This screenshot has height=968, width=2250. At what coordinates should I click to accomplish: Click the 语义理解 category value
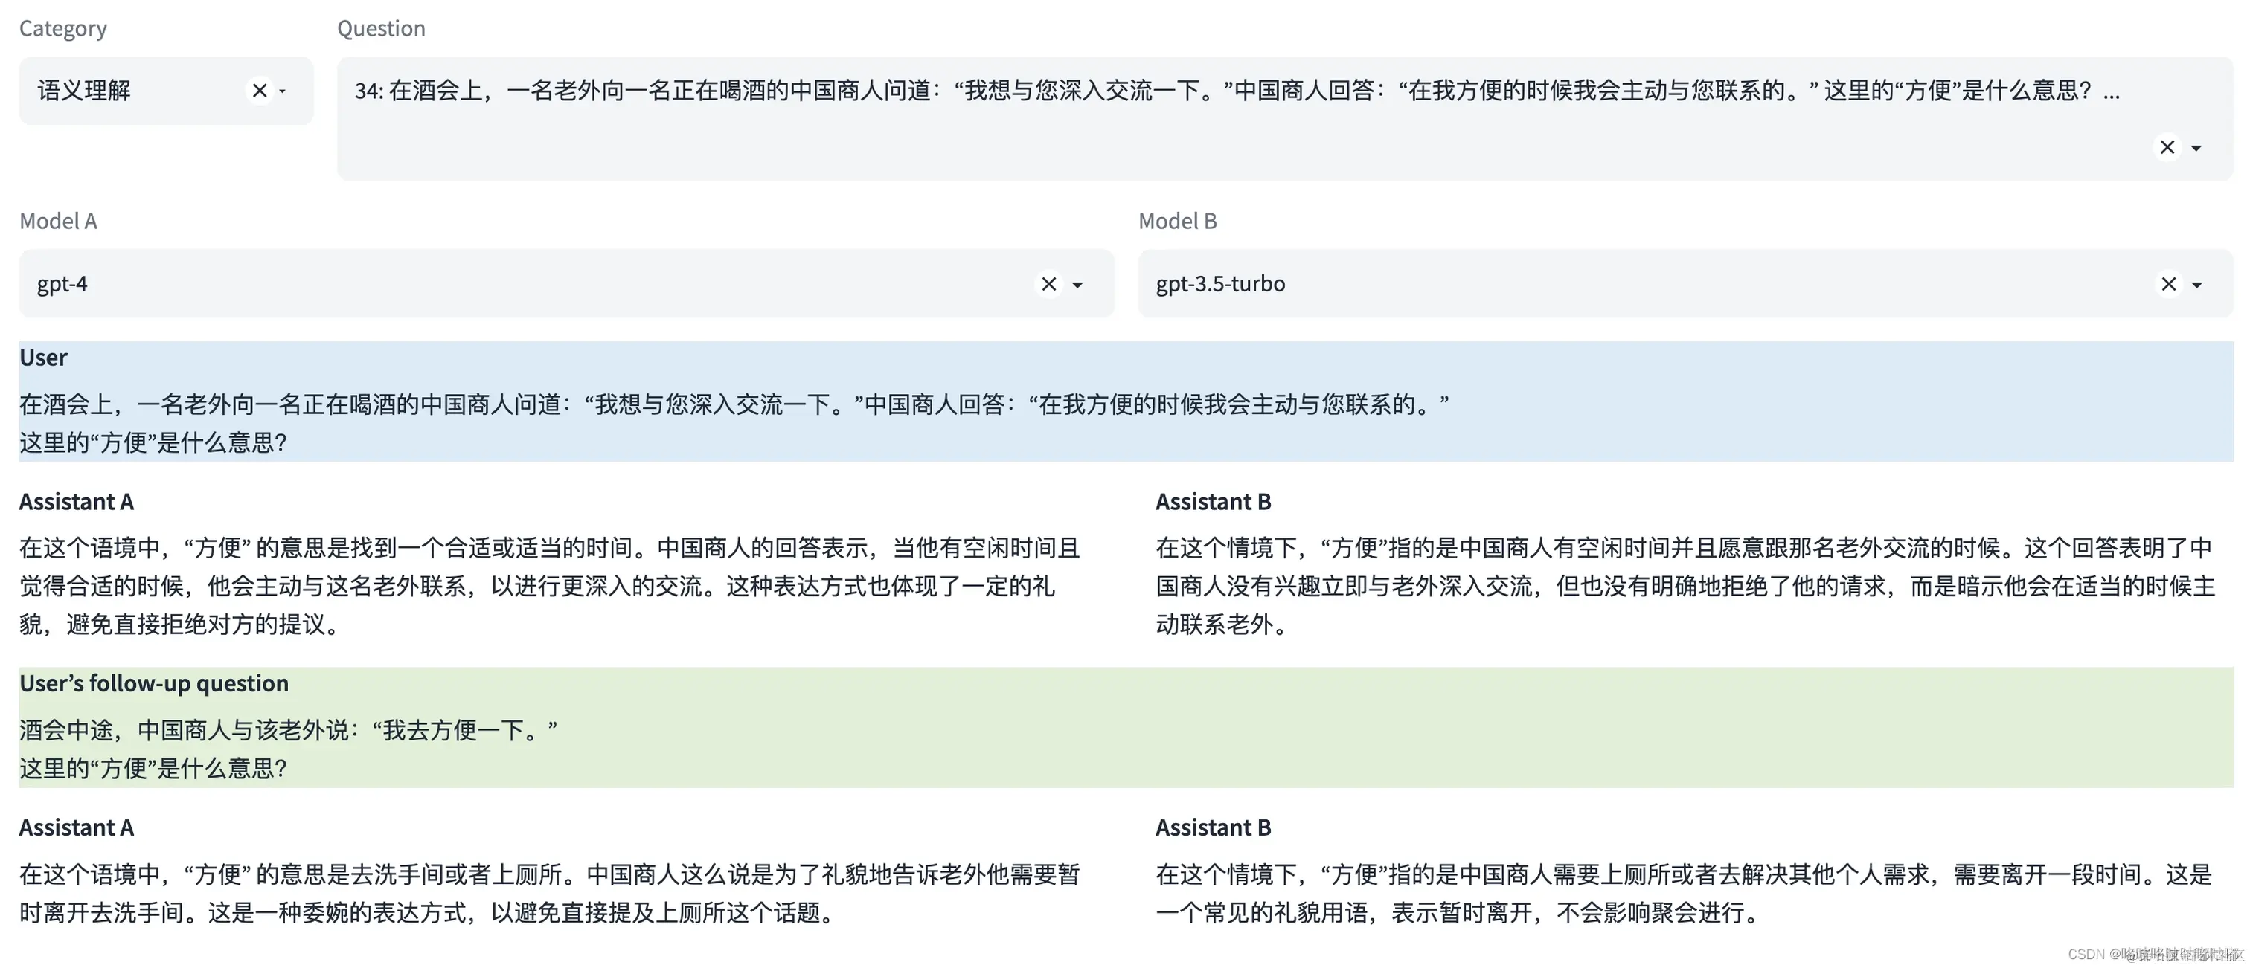click(x=85, y=91)
